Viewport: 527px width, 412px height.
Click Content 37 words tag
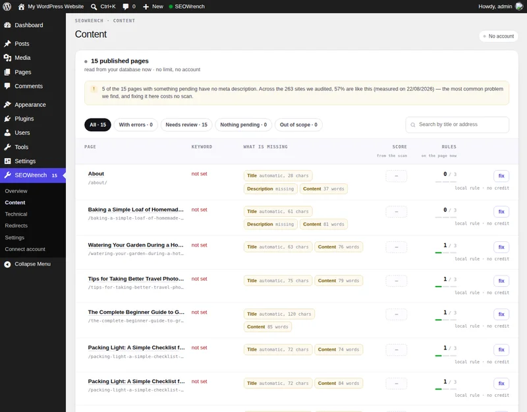pos(323,189)
